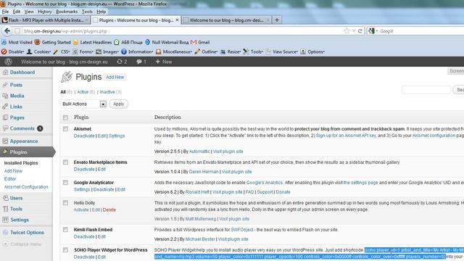Viewport: 464px width, 261px height.
Task: Open Google Analyticator Settings link
Action: pos(82,189)
